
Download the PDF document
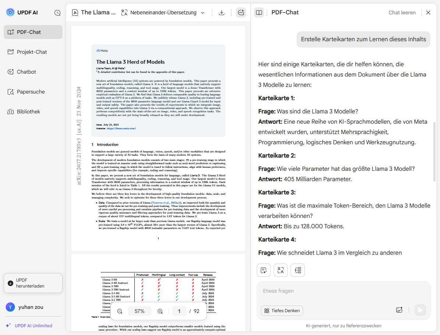222,13
